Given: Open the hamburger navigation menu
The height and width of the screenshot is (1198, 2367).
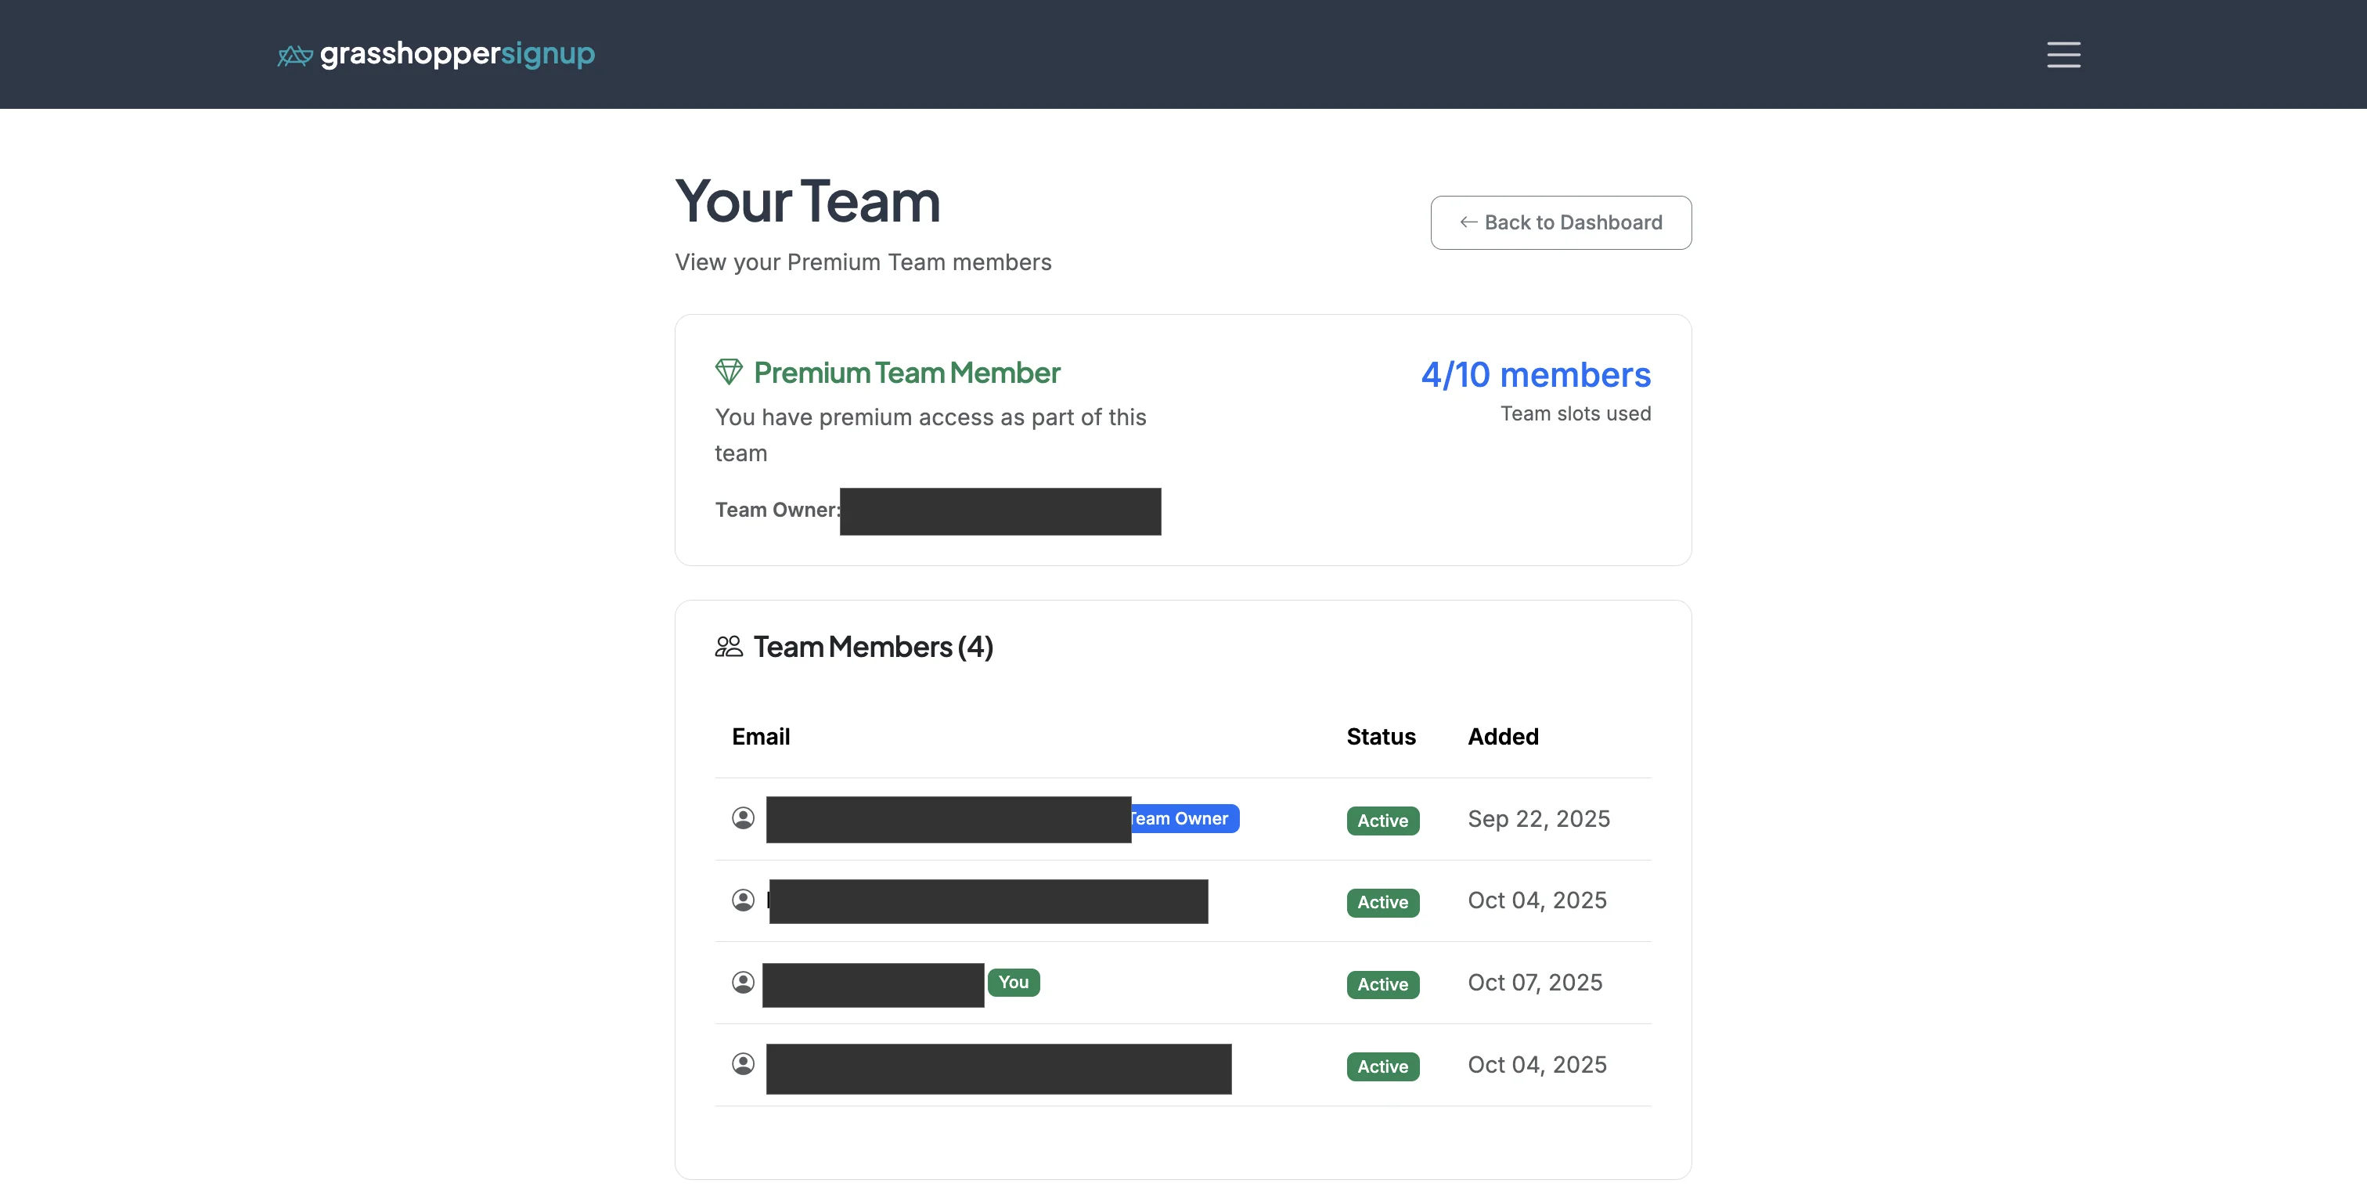Looking at the screenshot, I should pyautogui.click(x=2063, y=54).
